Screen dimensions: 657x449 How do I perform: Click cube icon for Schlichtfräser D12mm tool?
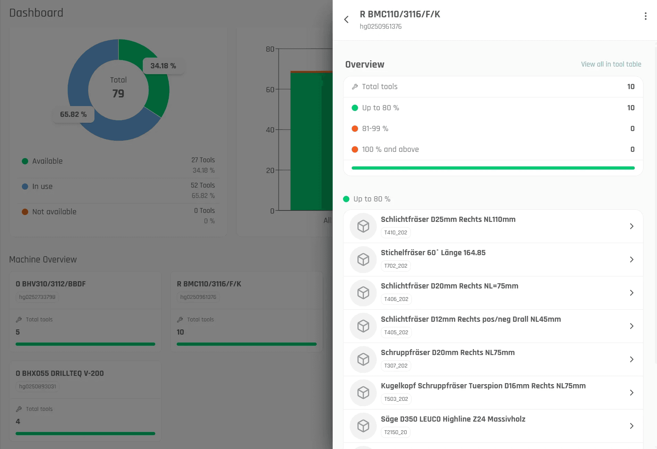pos(363,326)
